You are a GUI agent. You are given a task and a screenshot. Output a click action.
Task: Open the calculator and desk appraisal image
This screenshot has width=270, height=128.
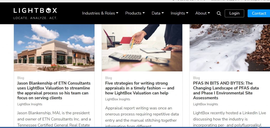142,48
